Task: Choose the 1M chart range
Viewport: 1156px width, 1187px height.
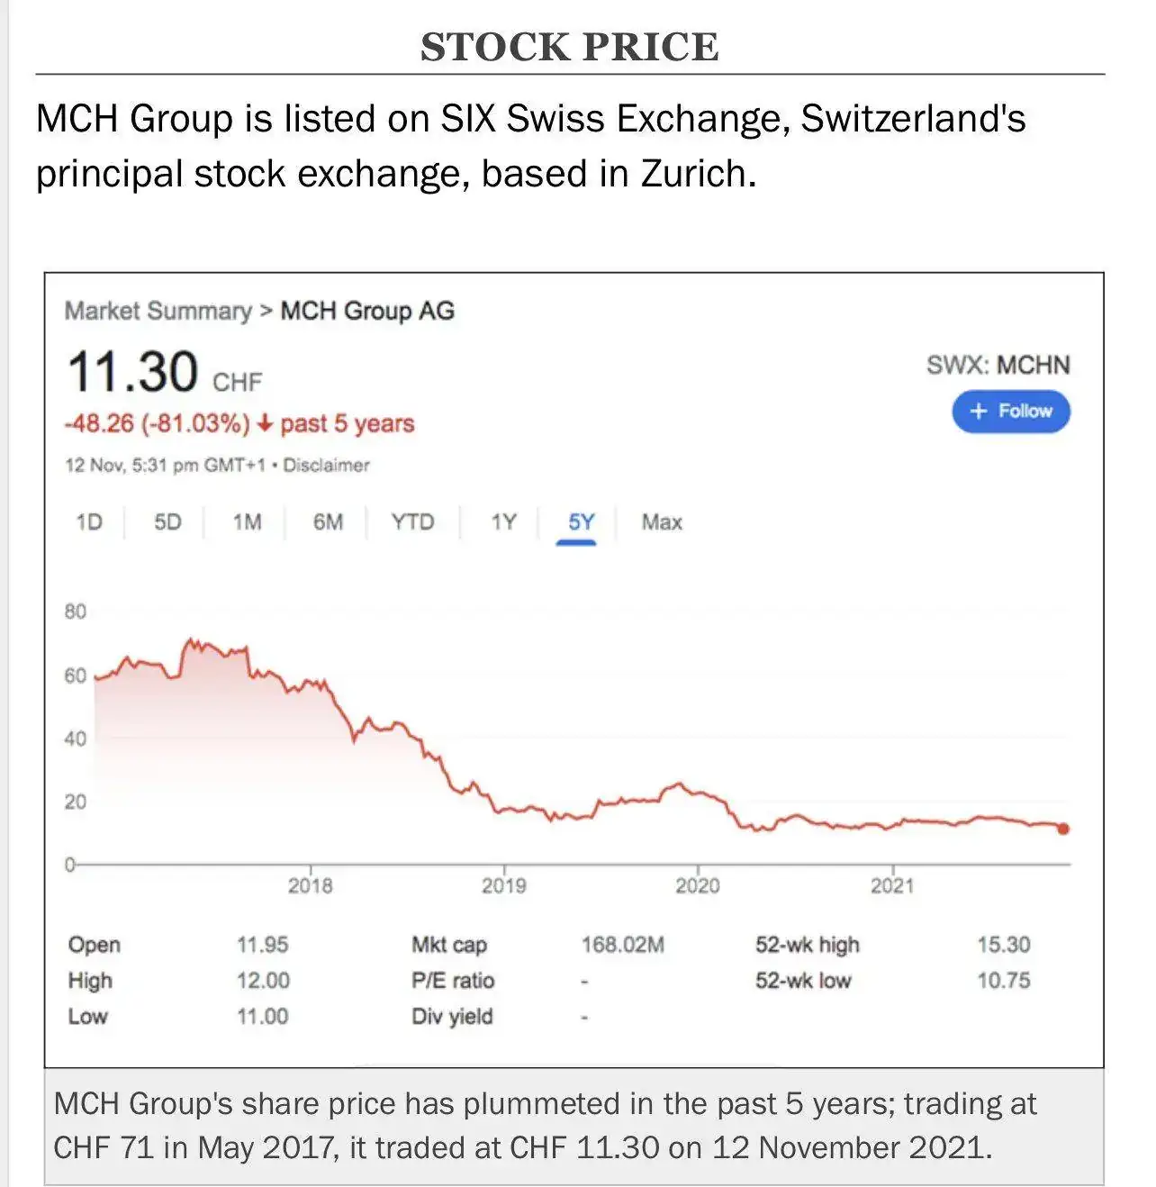Action: [247, 522]
